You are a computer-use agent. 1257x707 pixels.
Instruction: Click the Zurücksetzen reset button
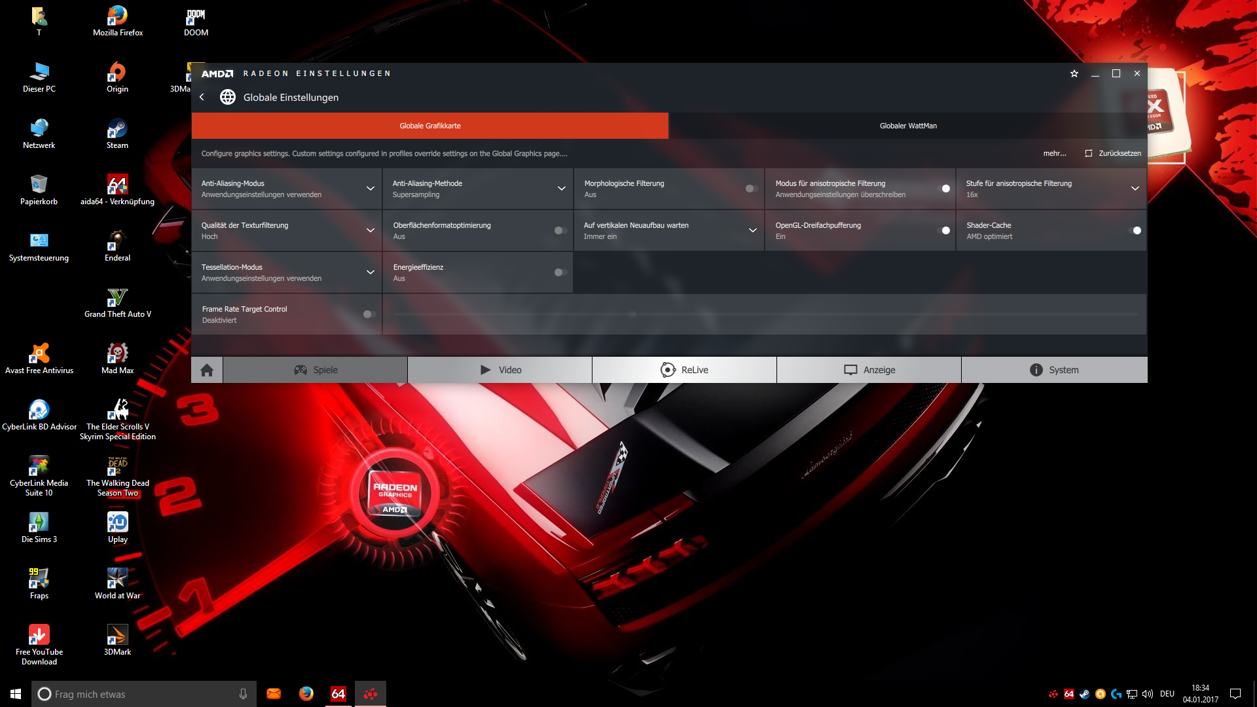click(1112, 154)
